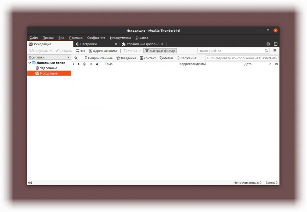Close the Управление дополнениями tab
The height and width of the screenshot is (212, 307).
pyautogui.click(x=162, y=44)
